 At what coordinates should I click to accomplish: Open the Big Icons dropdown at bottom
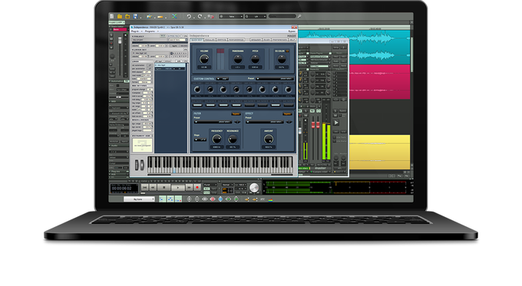139,199
